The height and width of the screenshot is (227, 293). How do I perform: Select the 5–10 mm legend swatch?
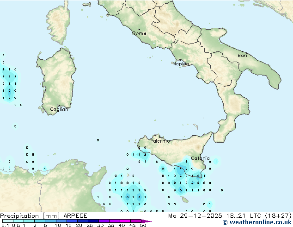tap(50, 221)
